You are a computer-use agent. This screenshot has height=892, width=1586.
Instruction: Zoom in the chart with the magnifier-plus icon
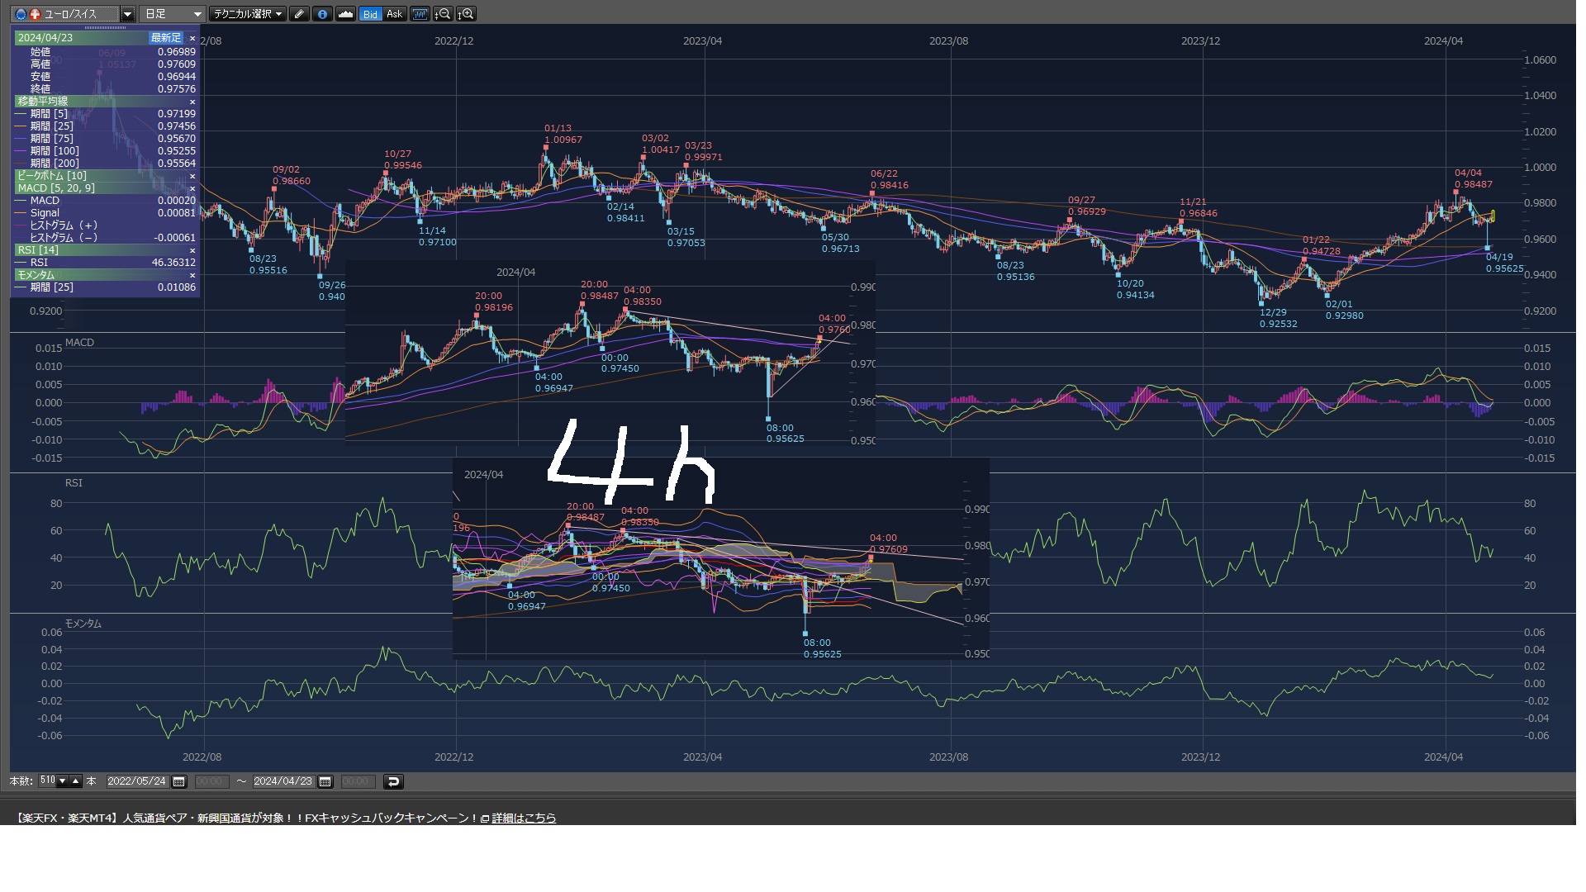click(466, 14)
